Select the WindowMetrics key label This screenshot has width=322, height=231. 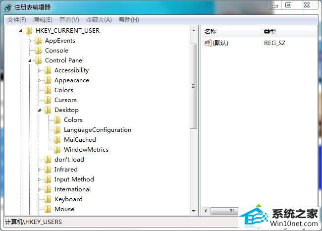pos(86,150)
